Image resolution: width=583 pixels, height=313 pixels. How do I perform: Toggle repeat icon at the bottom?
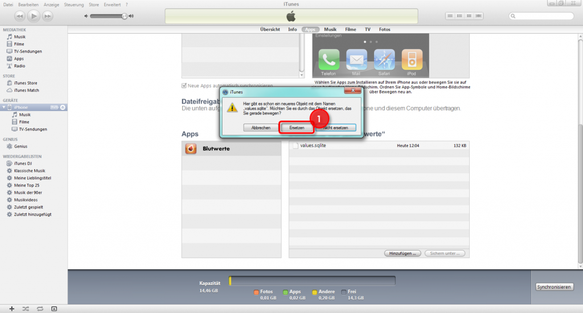click(x=40, y=308)
